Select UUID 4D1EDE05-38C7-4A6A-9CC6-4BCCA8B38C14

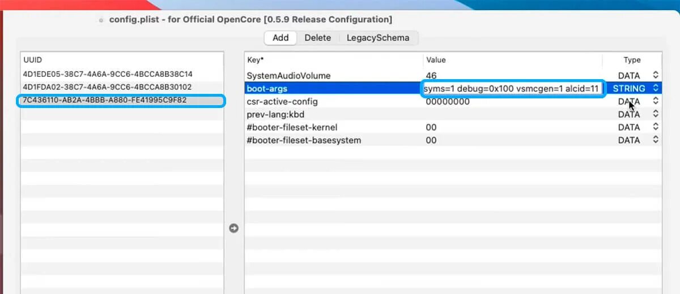point(108,74)
